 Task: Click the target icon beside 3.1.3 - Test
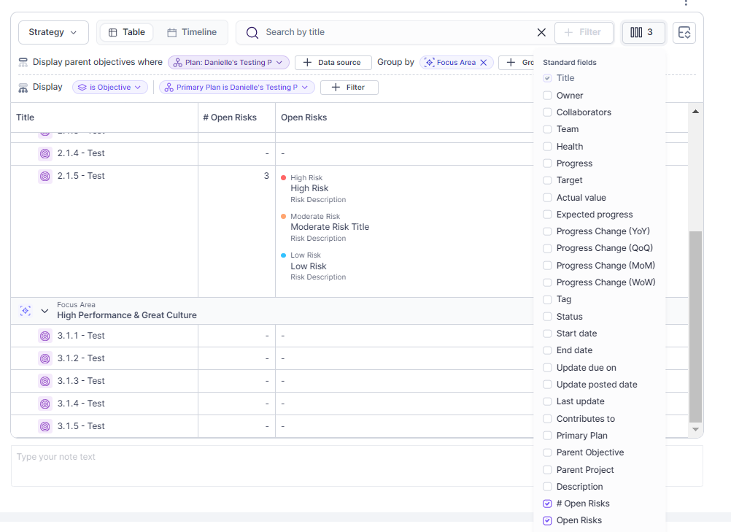tap(45, 381)
